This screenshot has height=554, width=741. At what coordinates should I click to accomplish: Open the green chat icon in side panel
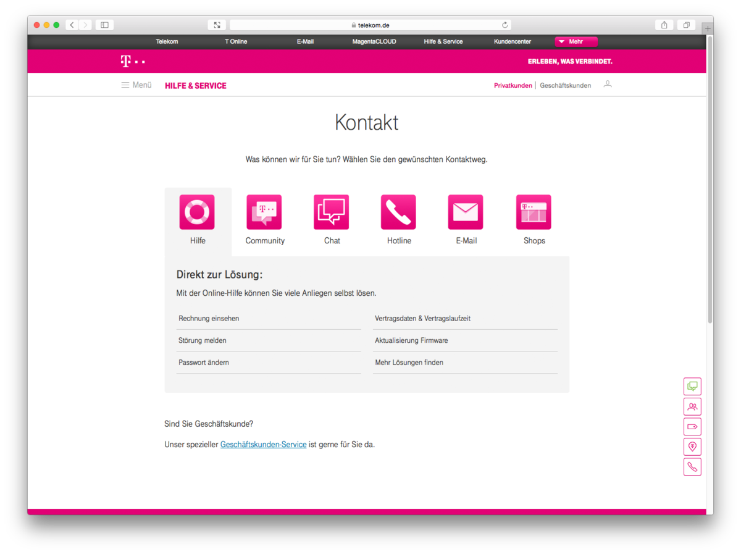click(x=692, y=387)
